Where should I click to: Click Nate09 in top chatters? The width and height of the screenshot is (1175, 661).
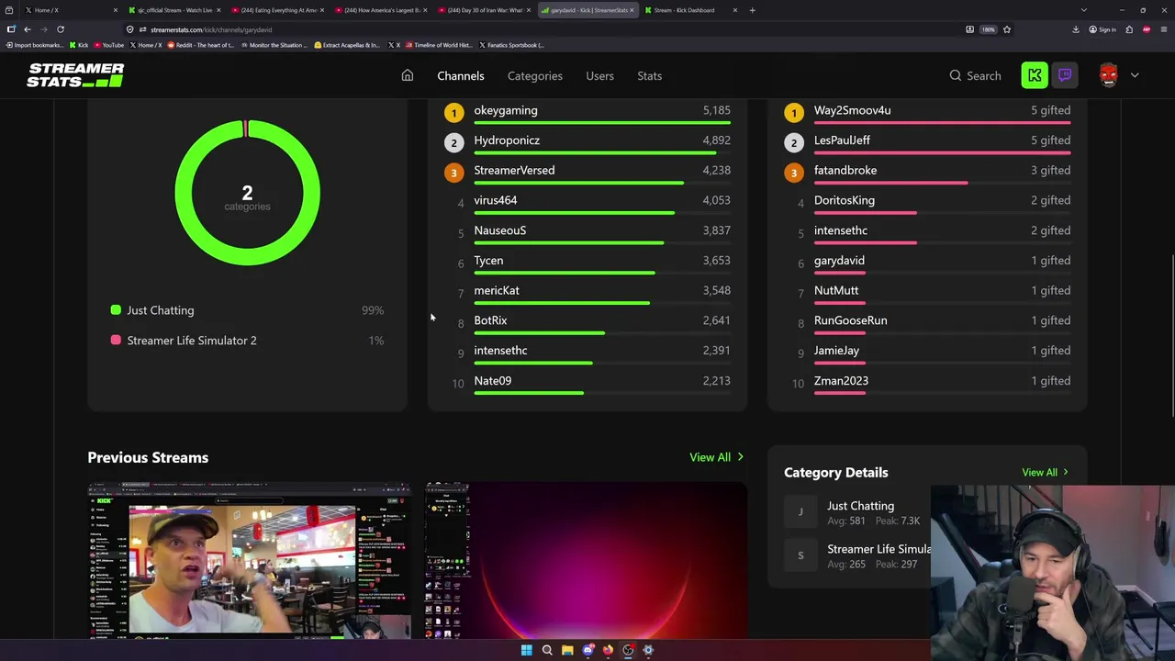493,380
